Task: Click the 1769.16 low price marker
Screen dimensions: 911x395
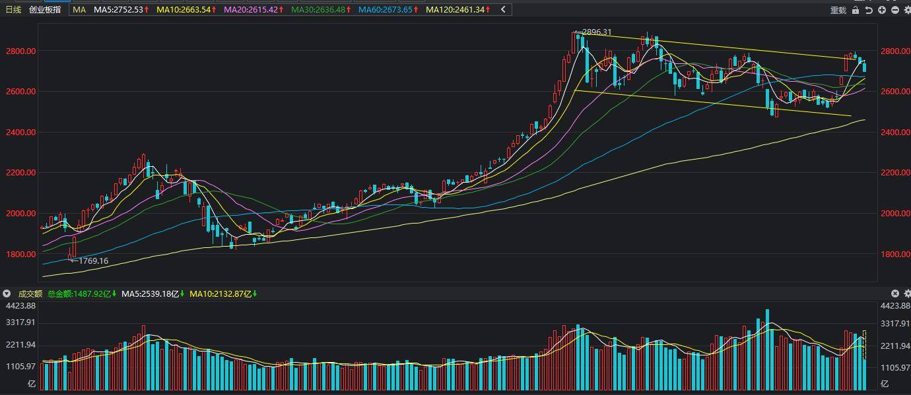Action: click(x=90, y=261)
